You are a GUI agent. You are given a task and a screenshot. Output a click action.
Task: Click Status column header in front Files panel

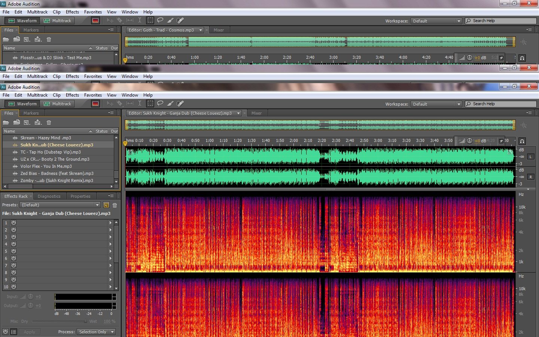pos(101,131)
